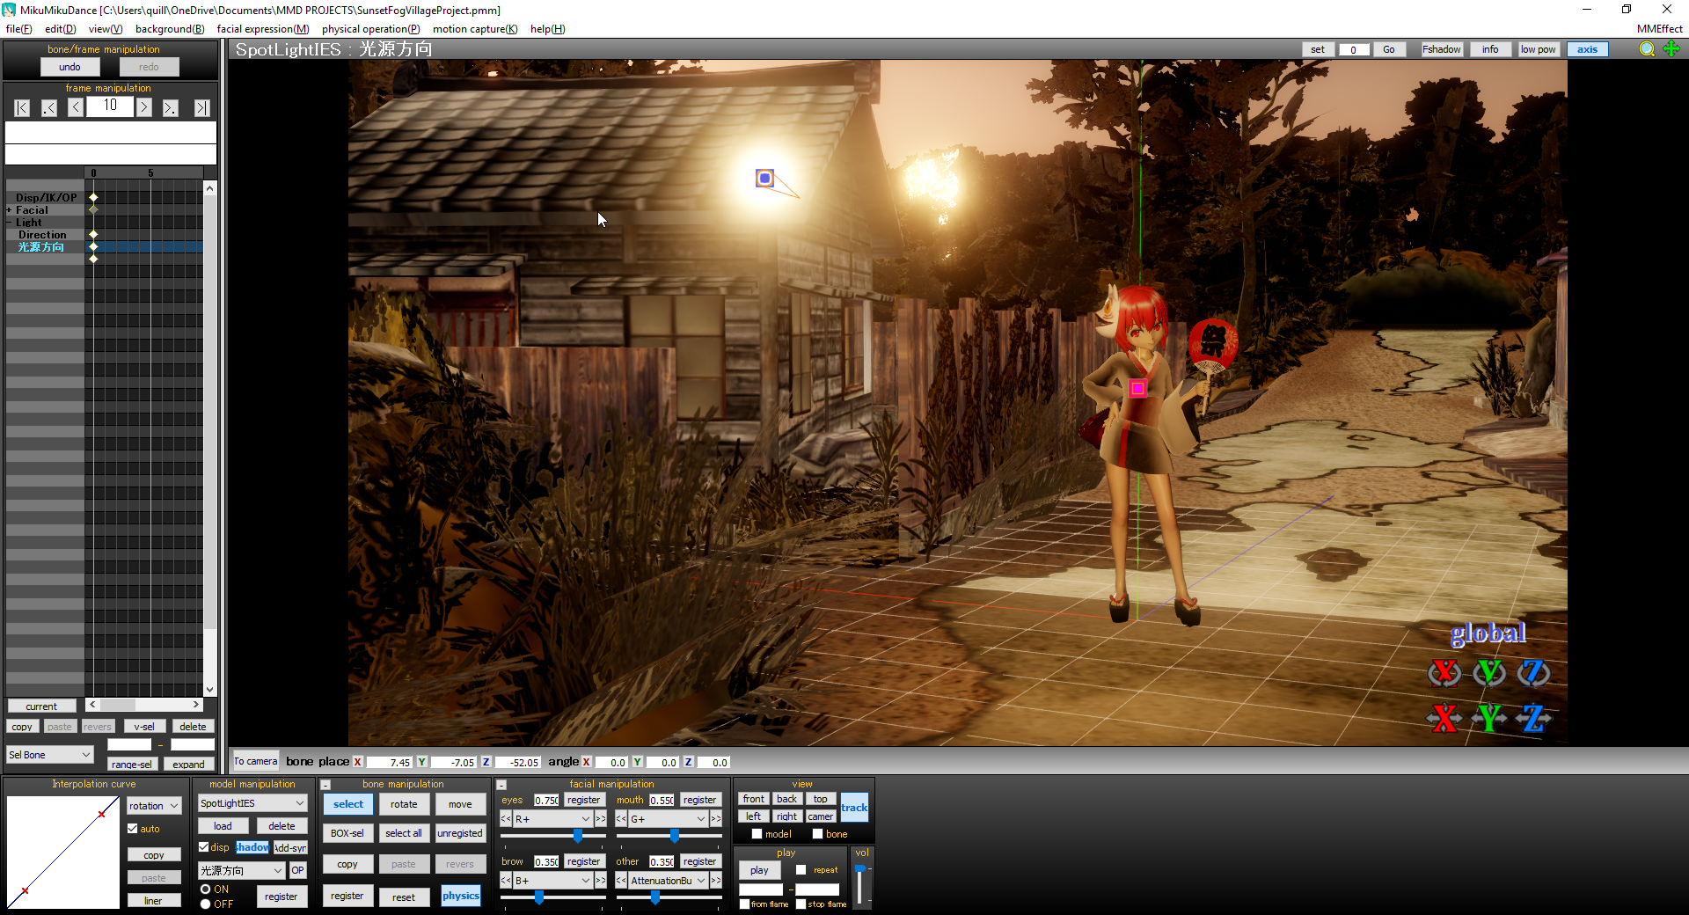Step to the next frame

144,107
